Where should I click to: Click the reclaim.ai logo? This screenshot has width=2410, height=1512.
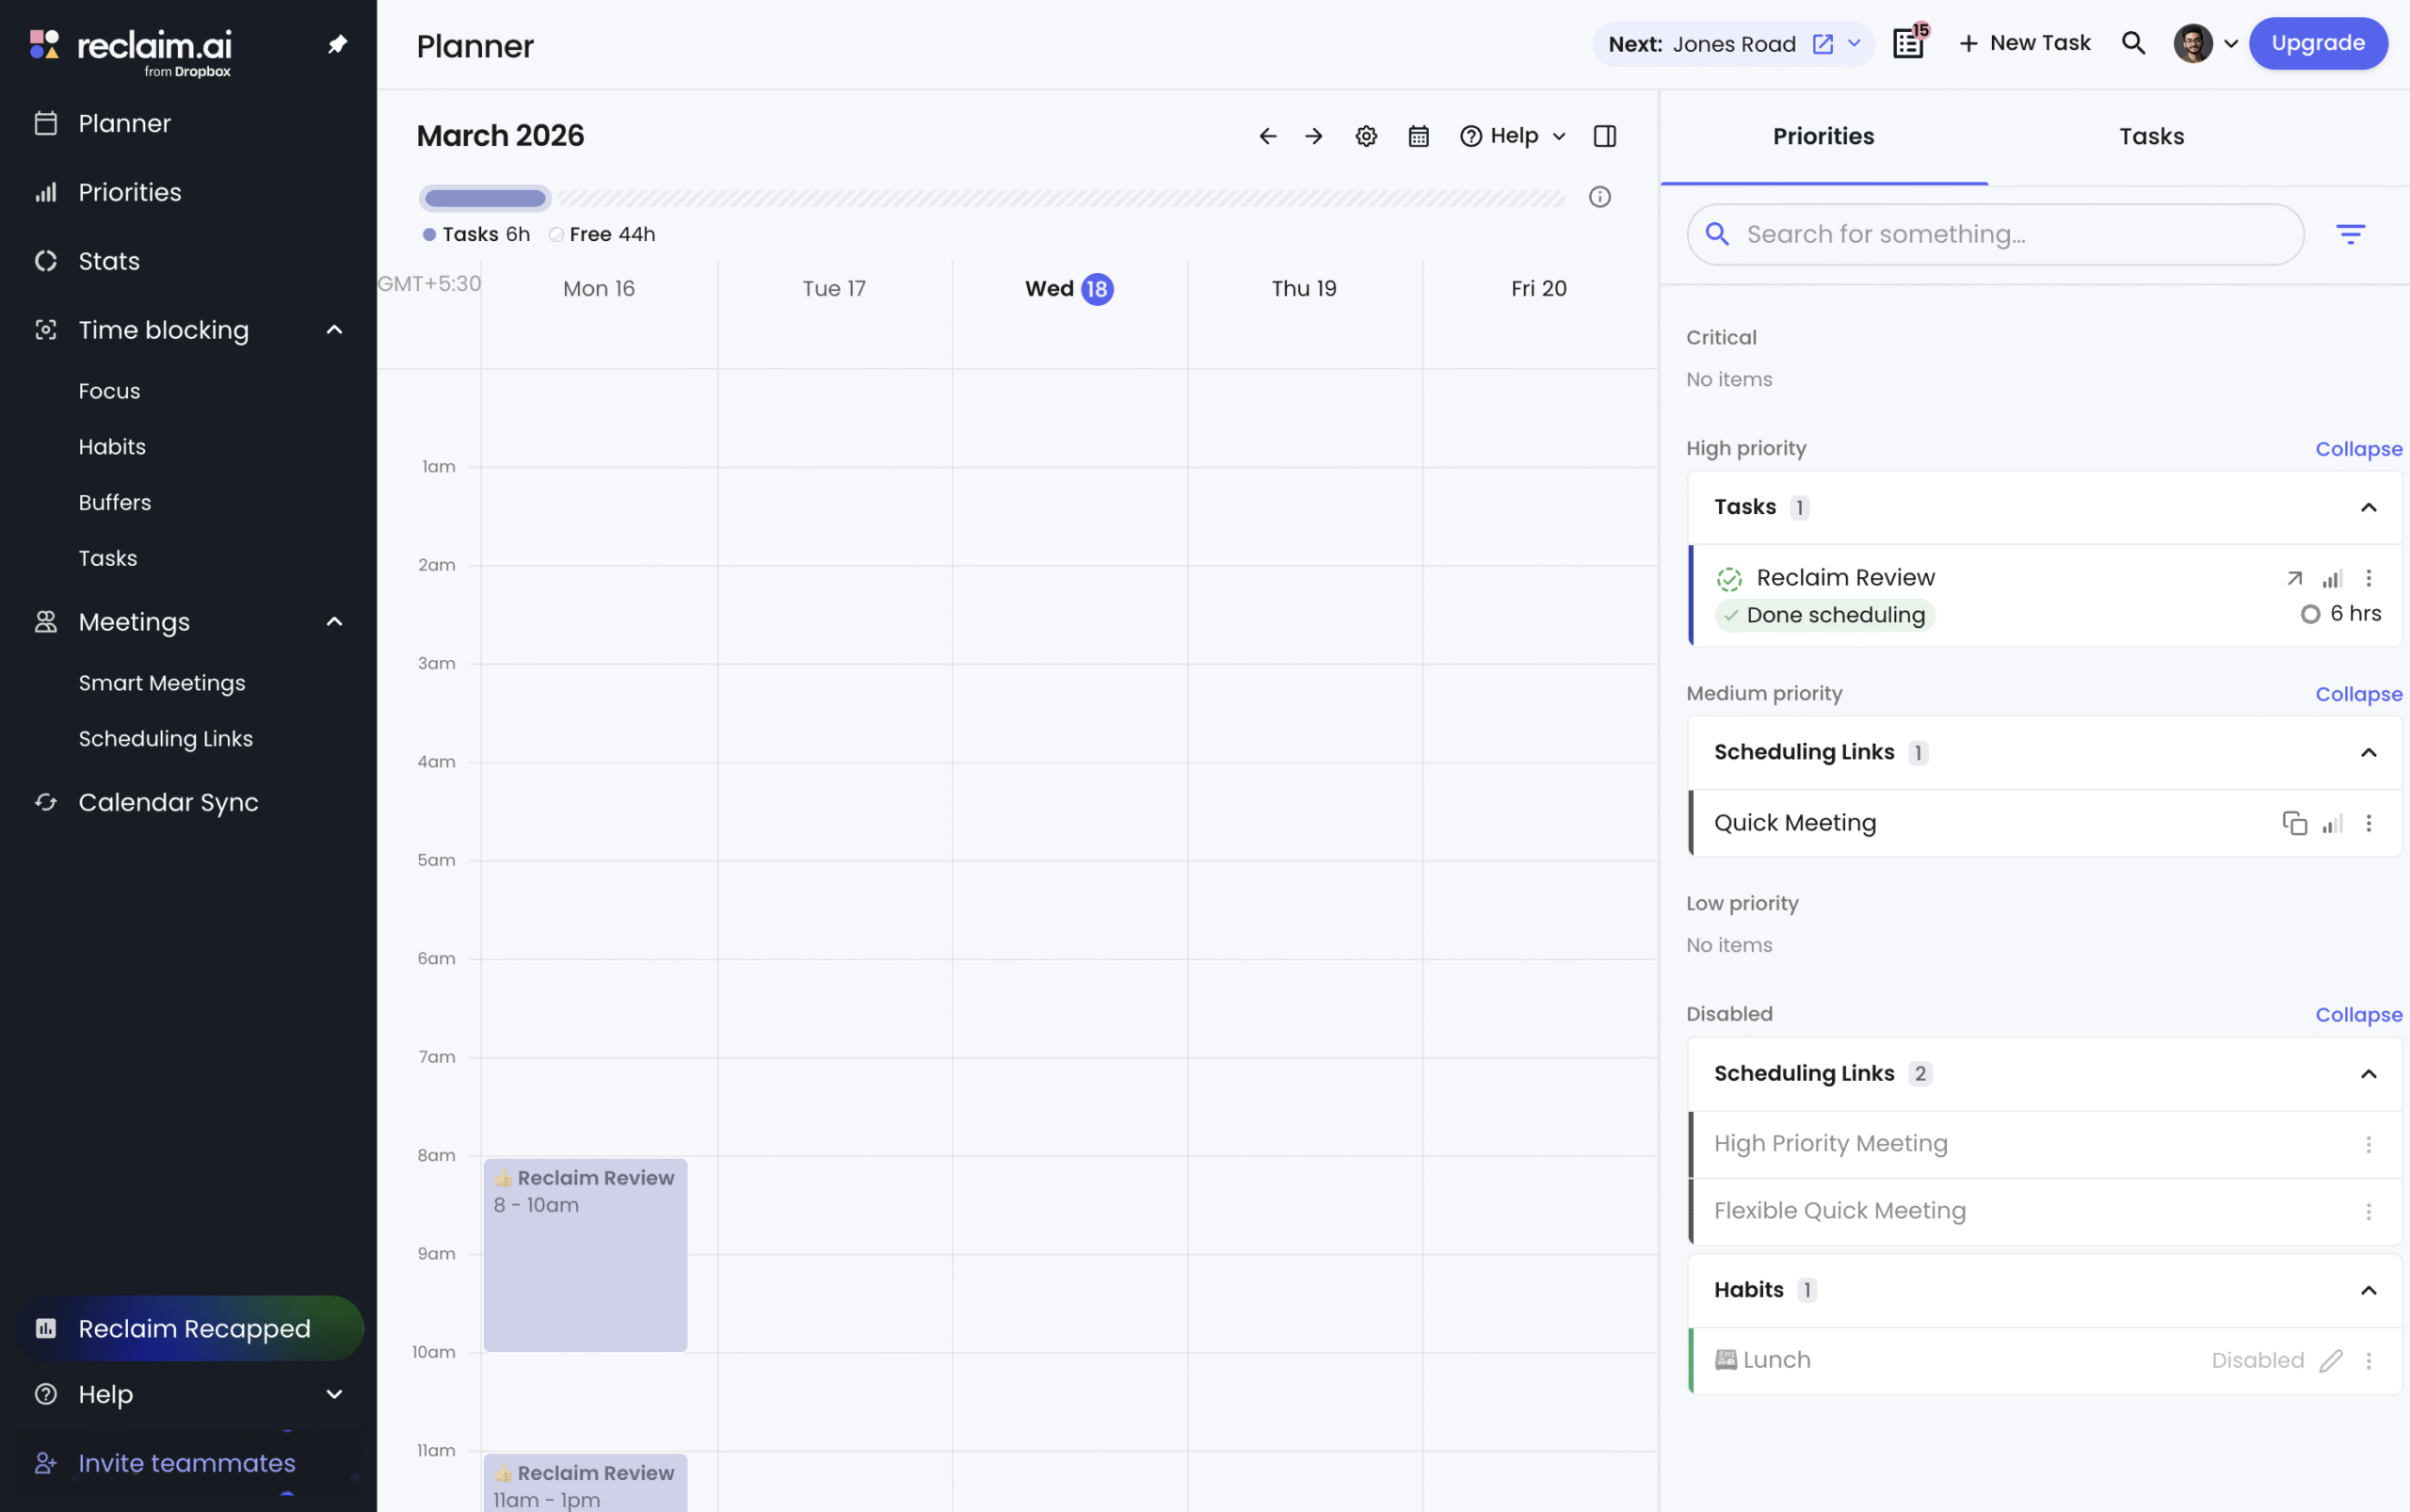[130, 50]
